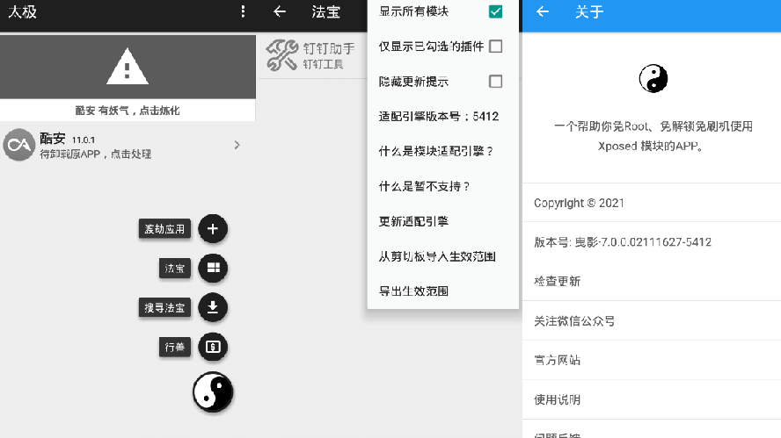Tap the app description text in 关于
The image size is (781, 438).
[653, 136]
